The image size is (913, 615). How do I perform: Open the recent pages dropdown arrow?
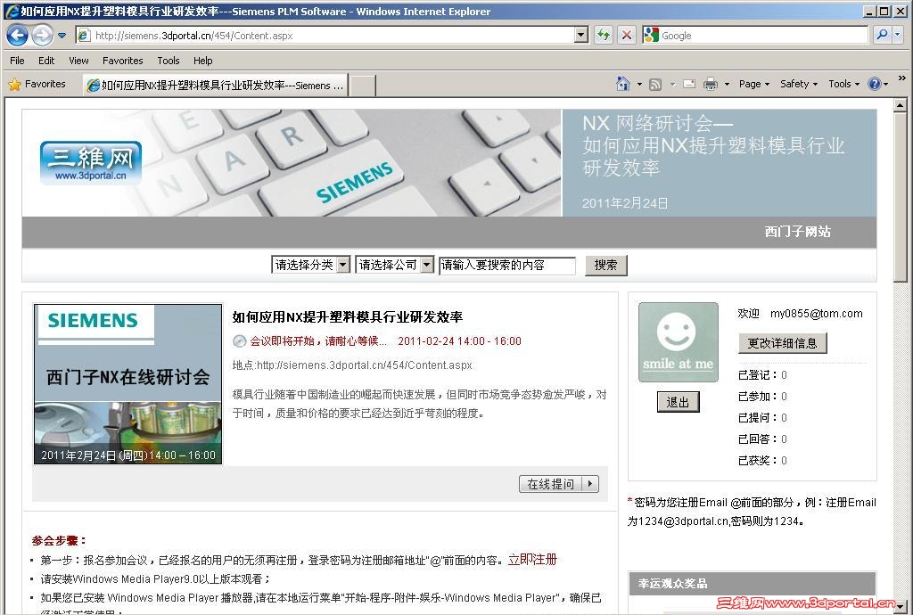coord(62,36)
